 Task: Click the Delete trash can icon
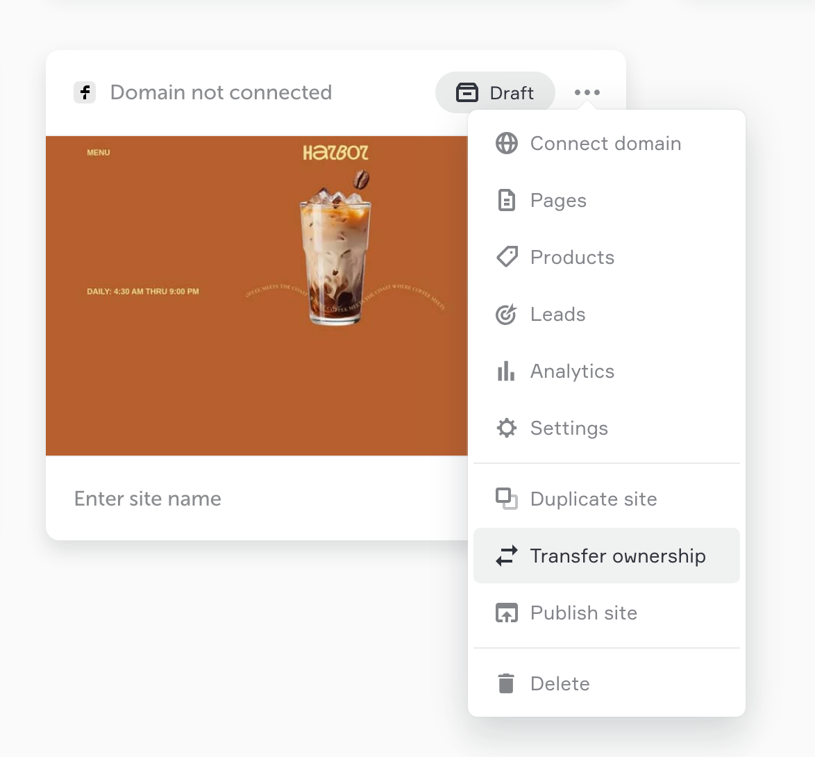(x=506, y=683)
